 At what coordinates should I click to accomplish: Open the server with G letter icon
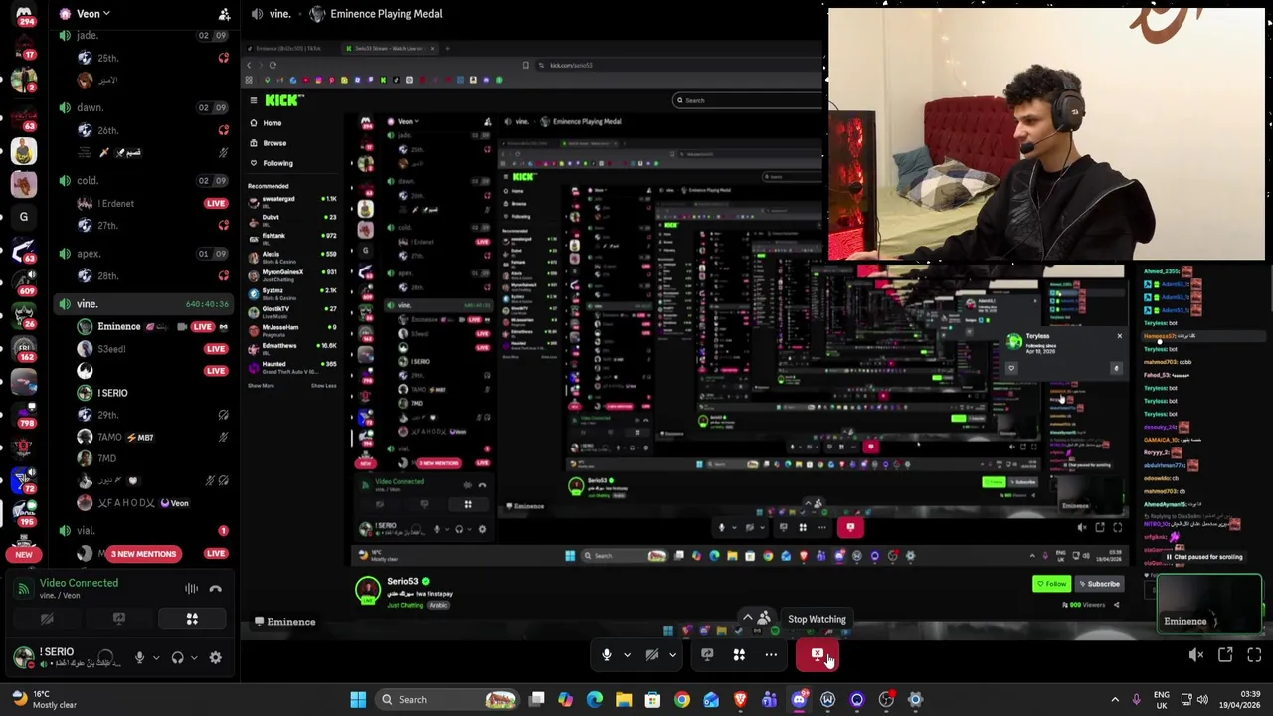[23, 217]
